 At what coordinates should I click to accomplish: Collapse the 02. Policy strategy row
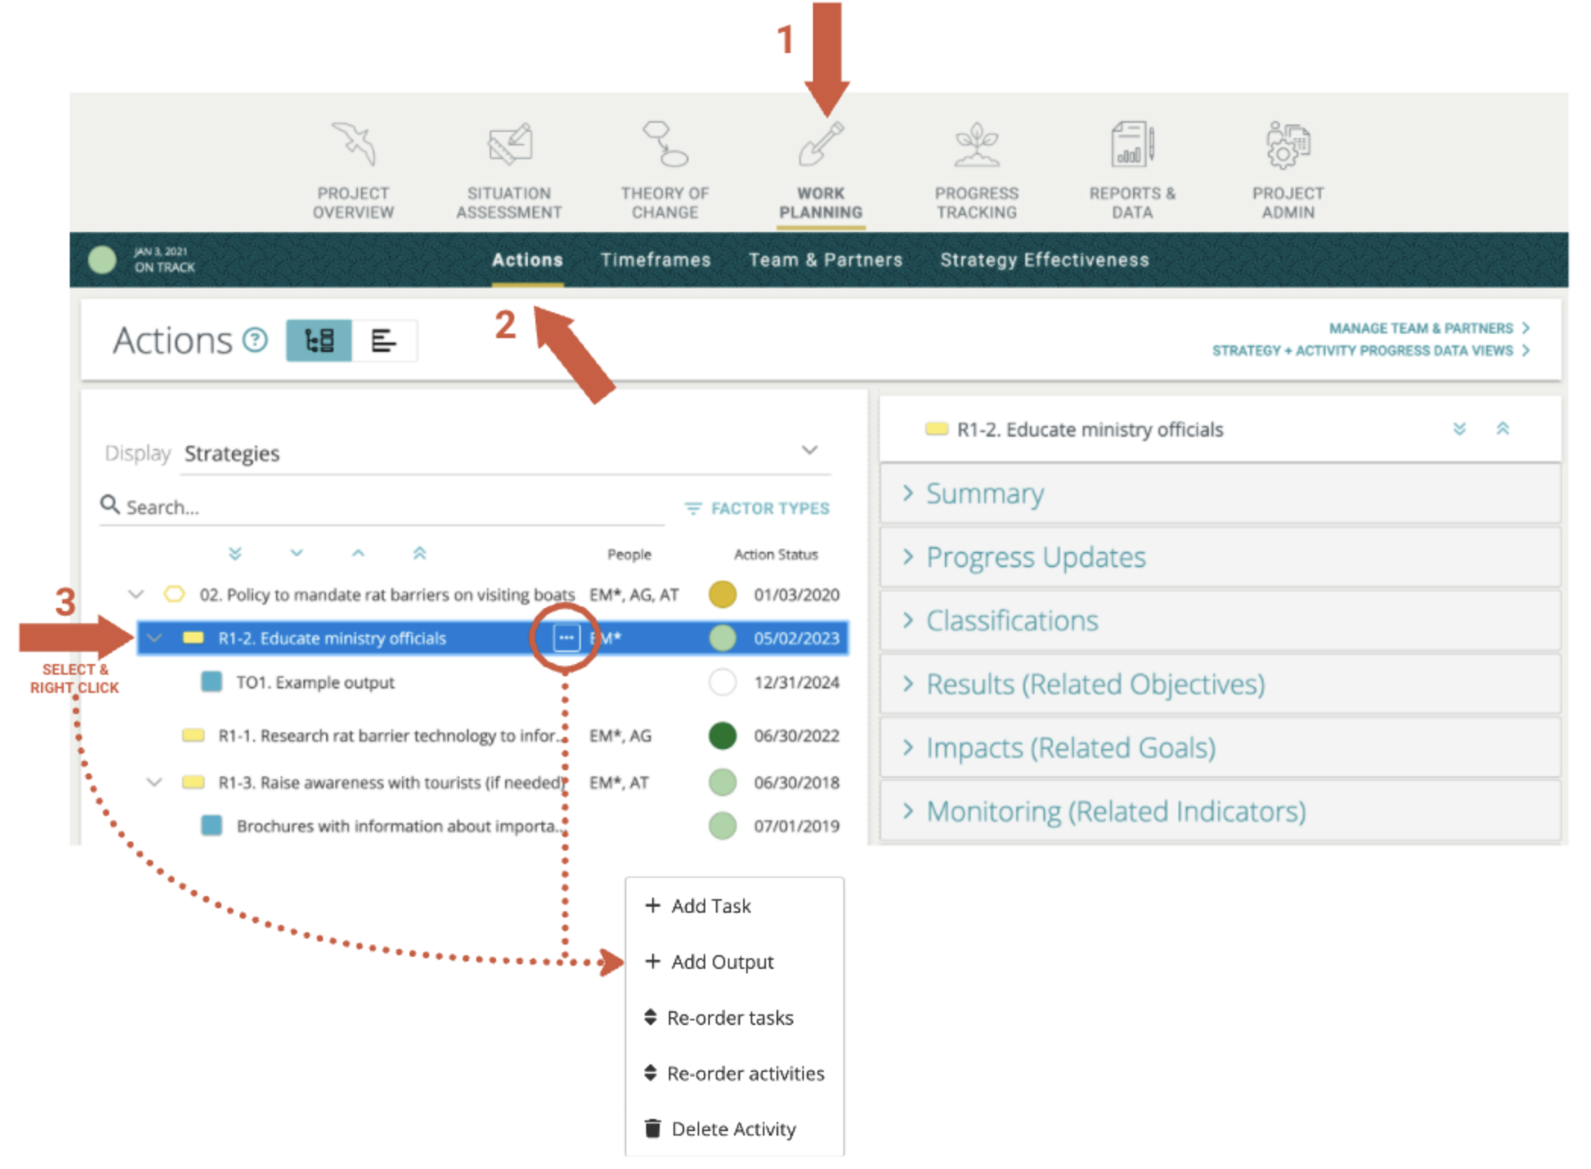(136, 594)
